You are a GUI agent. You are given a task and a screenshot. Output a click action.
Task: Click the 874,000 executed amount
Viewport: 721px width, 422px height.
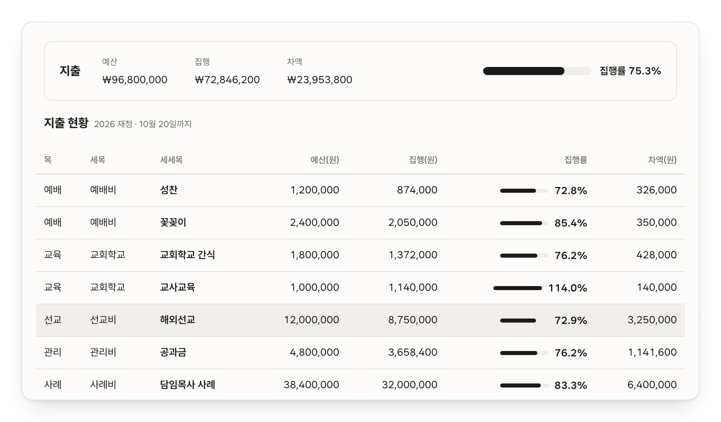[417, 190]
